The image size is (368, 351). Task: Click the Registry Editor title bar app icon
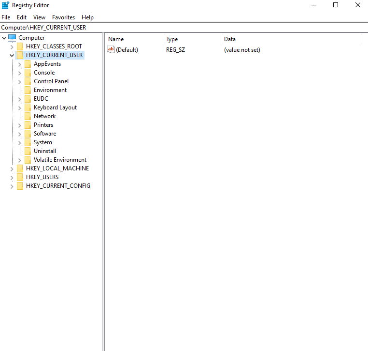point(5,5)
